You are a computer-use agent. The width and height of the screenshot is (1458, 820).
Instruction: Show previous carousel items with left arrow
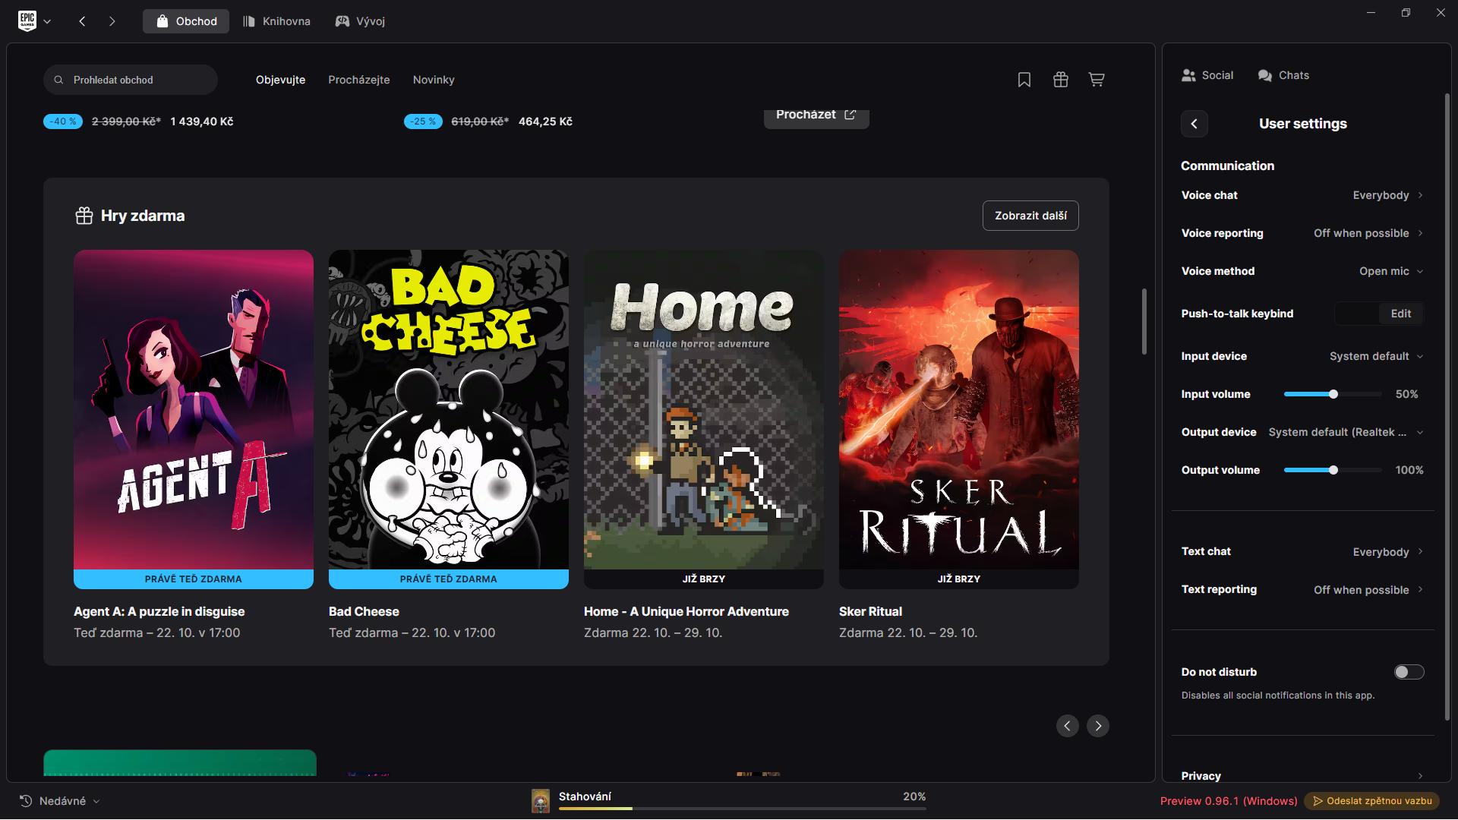click(x=1068, y=726)
